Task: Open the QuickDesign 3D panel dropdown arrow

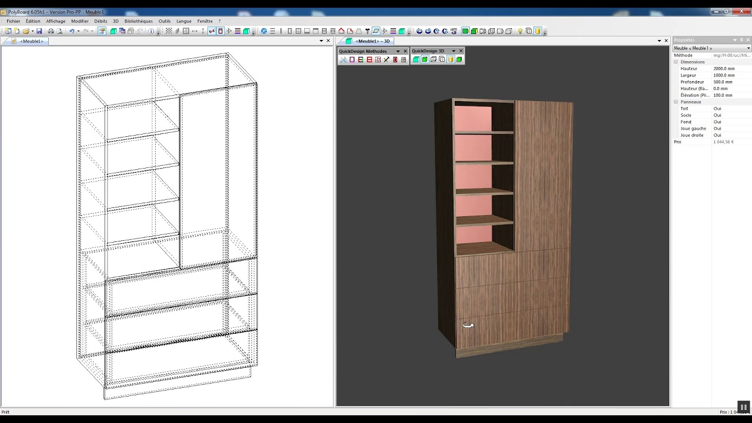Action: tap(454, 51)
